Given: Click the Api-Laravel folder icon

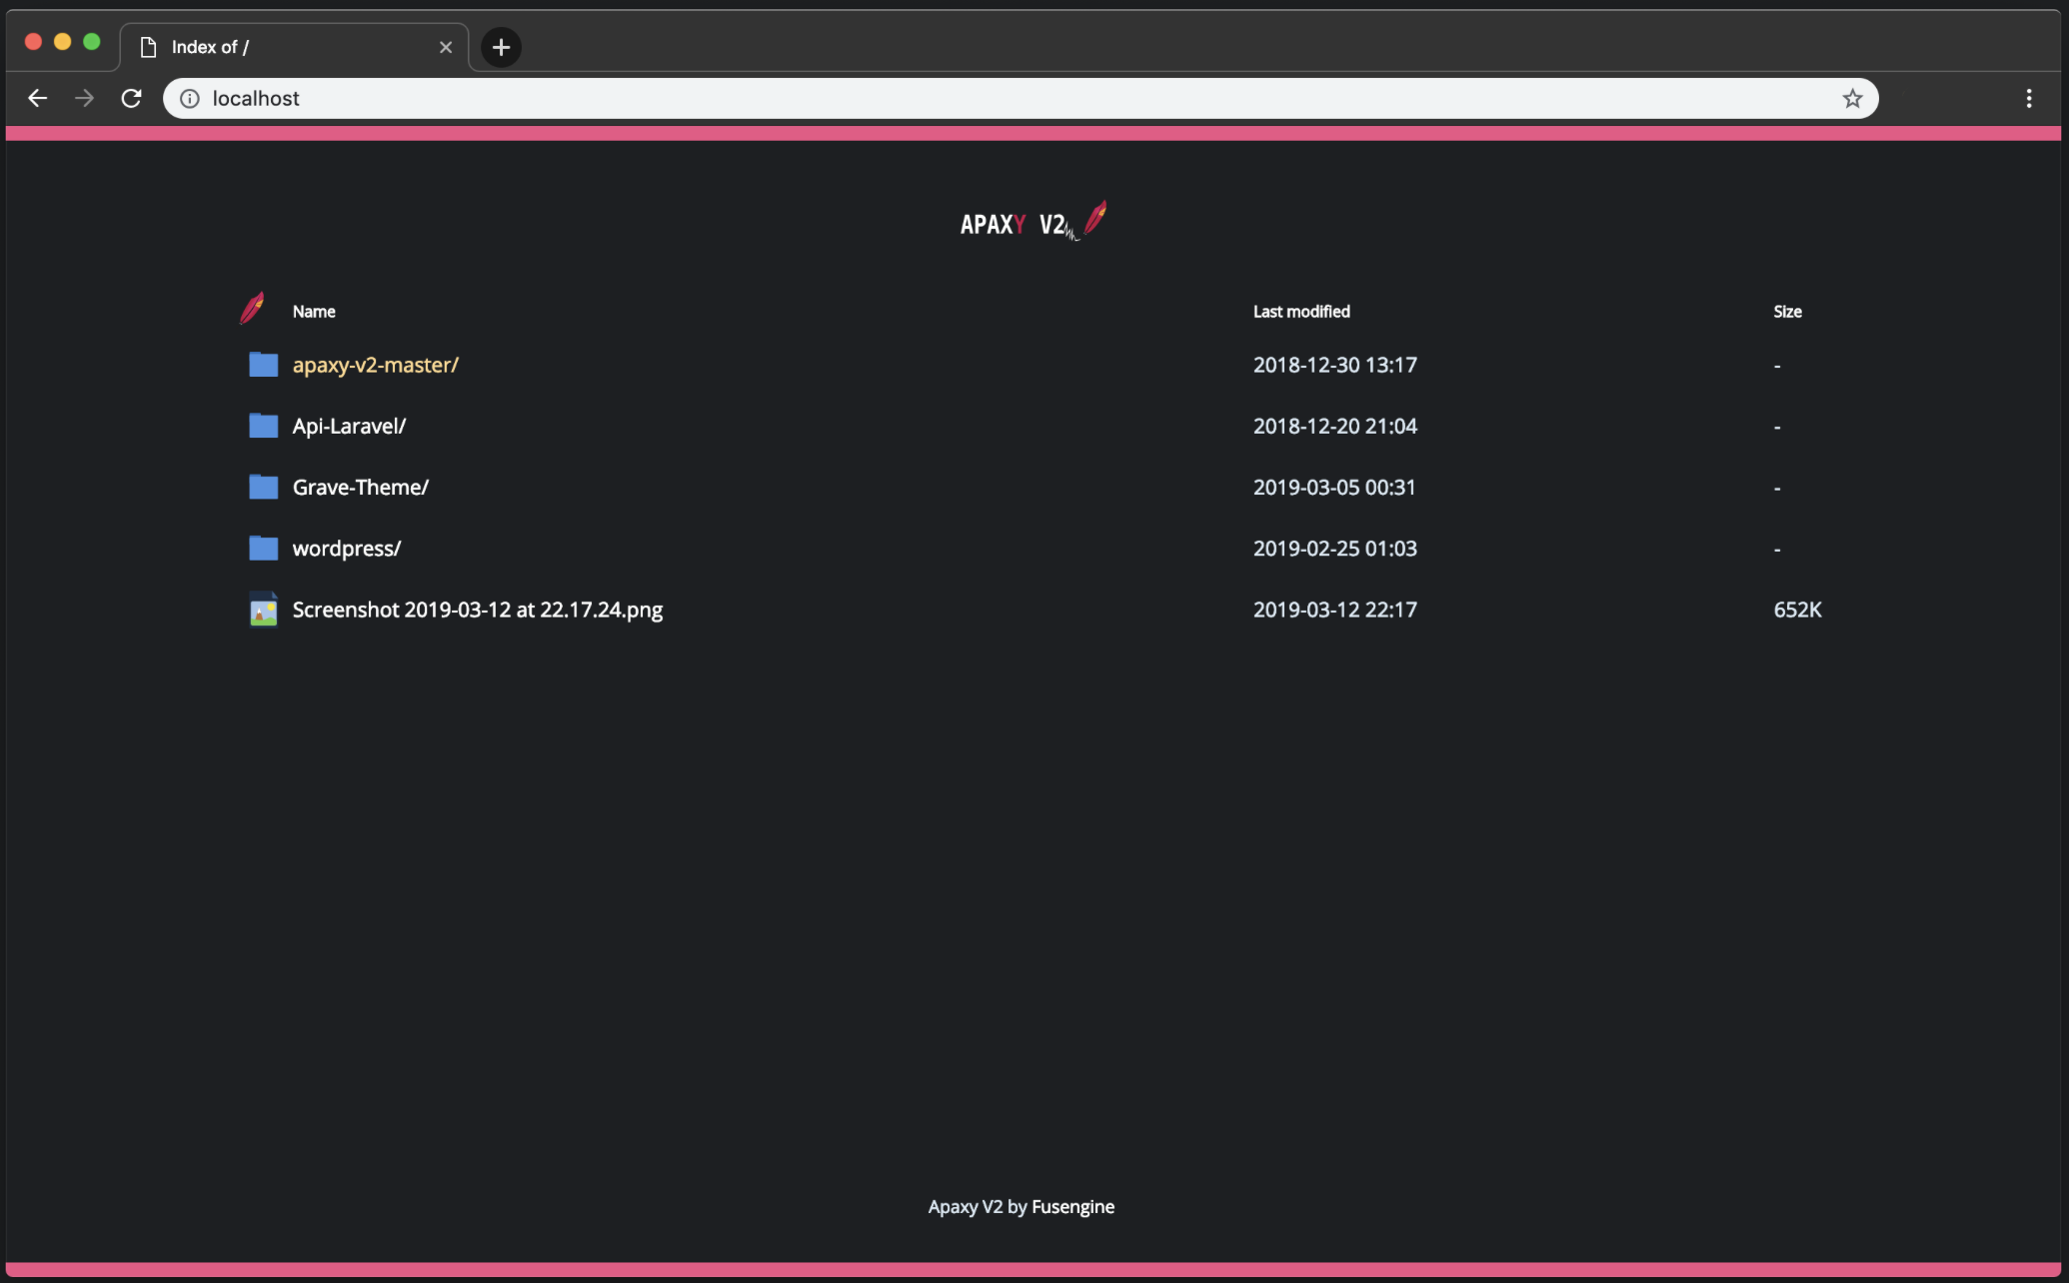Looking at the screenshot, I should (263, 426).
